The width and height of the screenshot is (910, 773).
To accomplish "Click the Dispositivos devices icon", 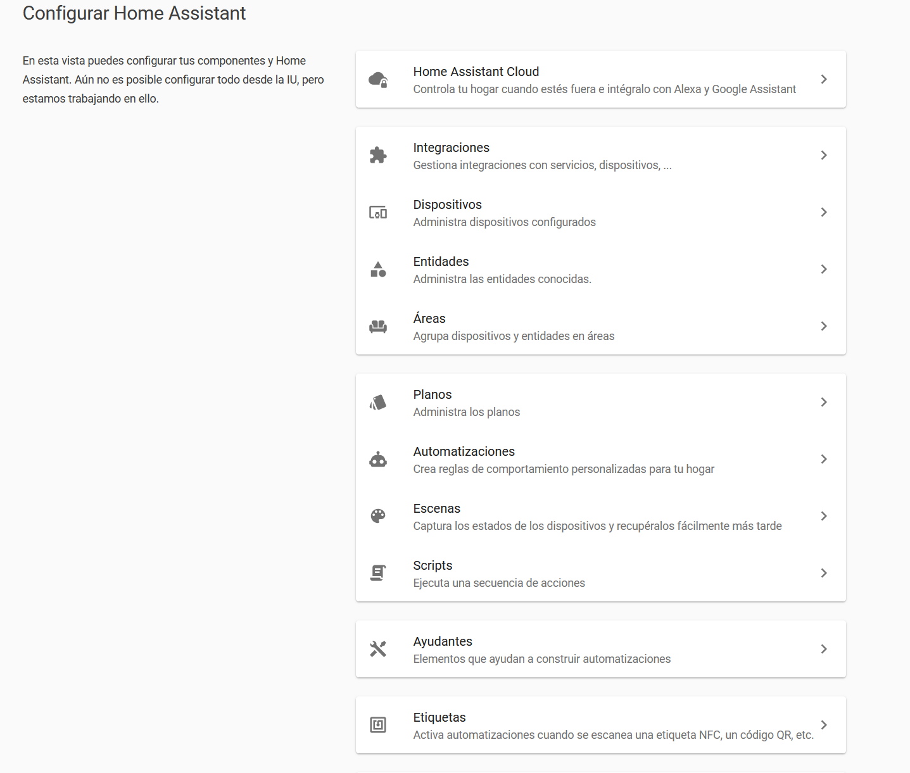I will coord(378,213).
